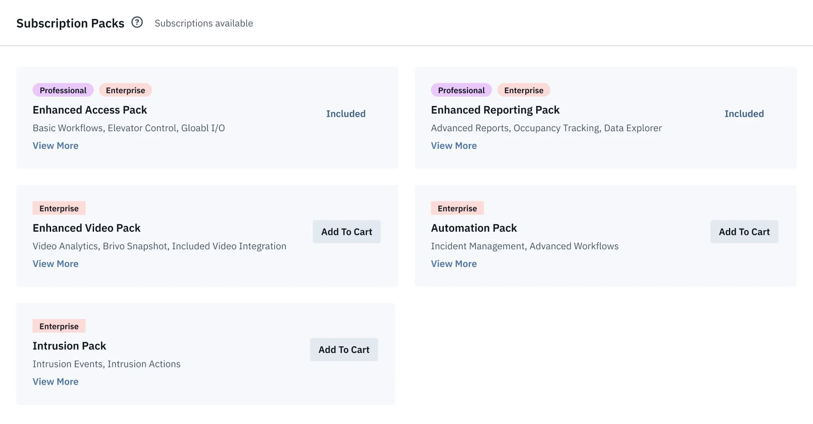Expand View More for Enhanced Access Pack
This screenshot has height=424, width=813.
pos(56,146)
